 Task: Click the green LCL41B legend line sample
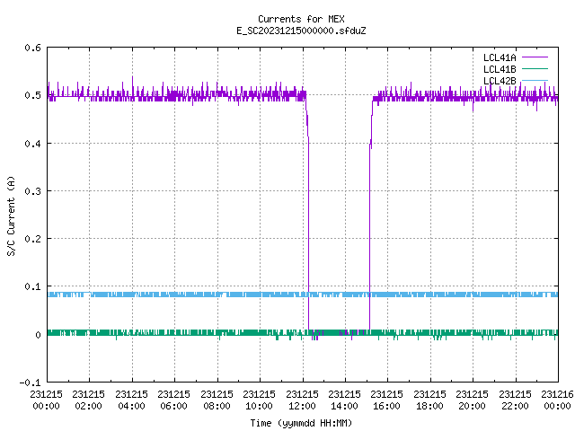click(x=535, y=68)
